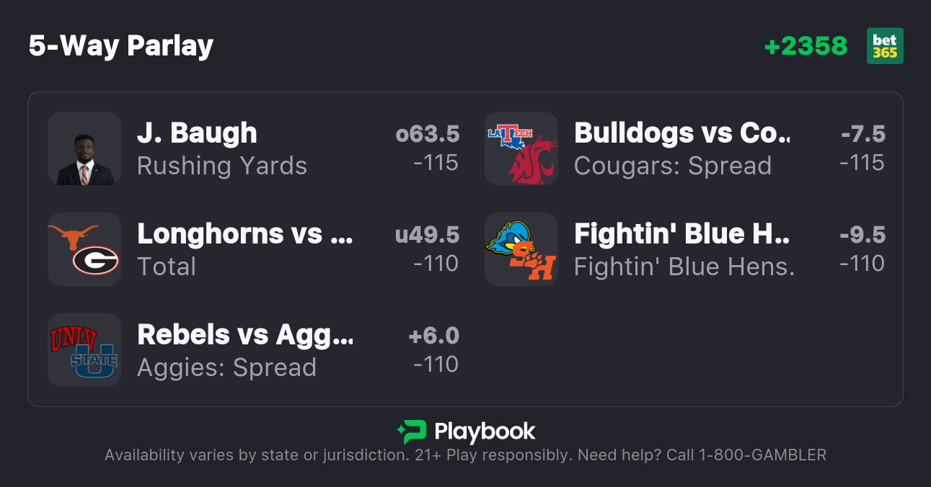Click the Blue Hens vs Sam Houston logos
This screenshot has width=931, height=487.
tap(521, 249)
